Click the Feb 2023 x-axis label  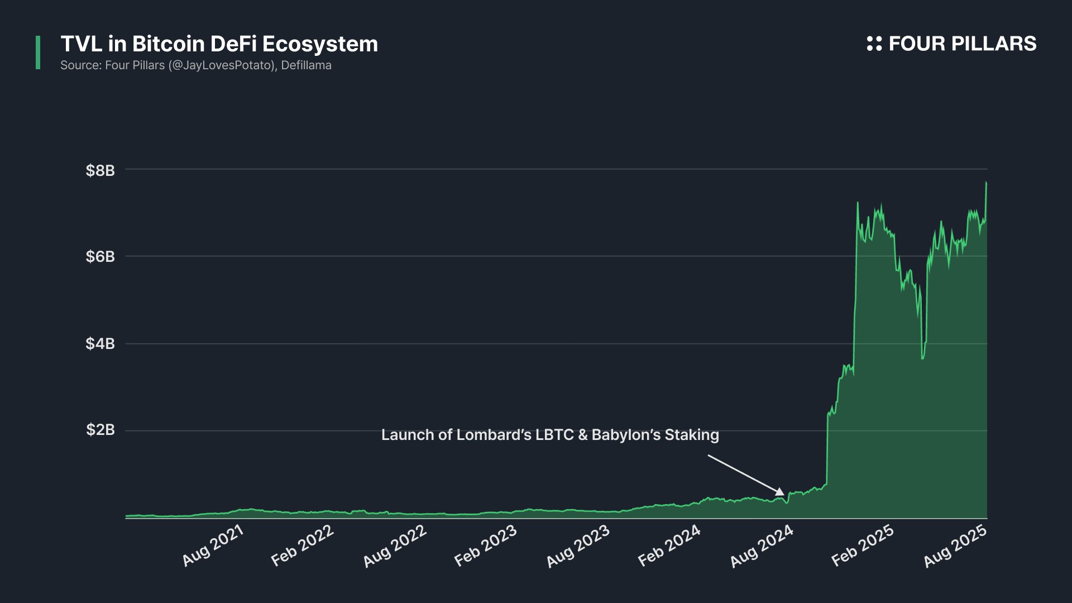[x=485, y=545]
